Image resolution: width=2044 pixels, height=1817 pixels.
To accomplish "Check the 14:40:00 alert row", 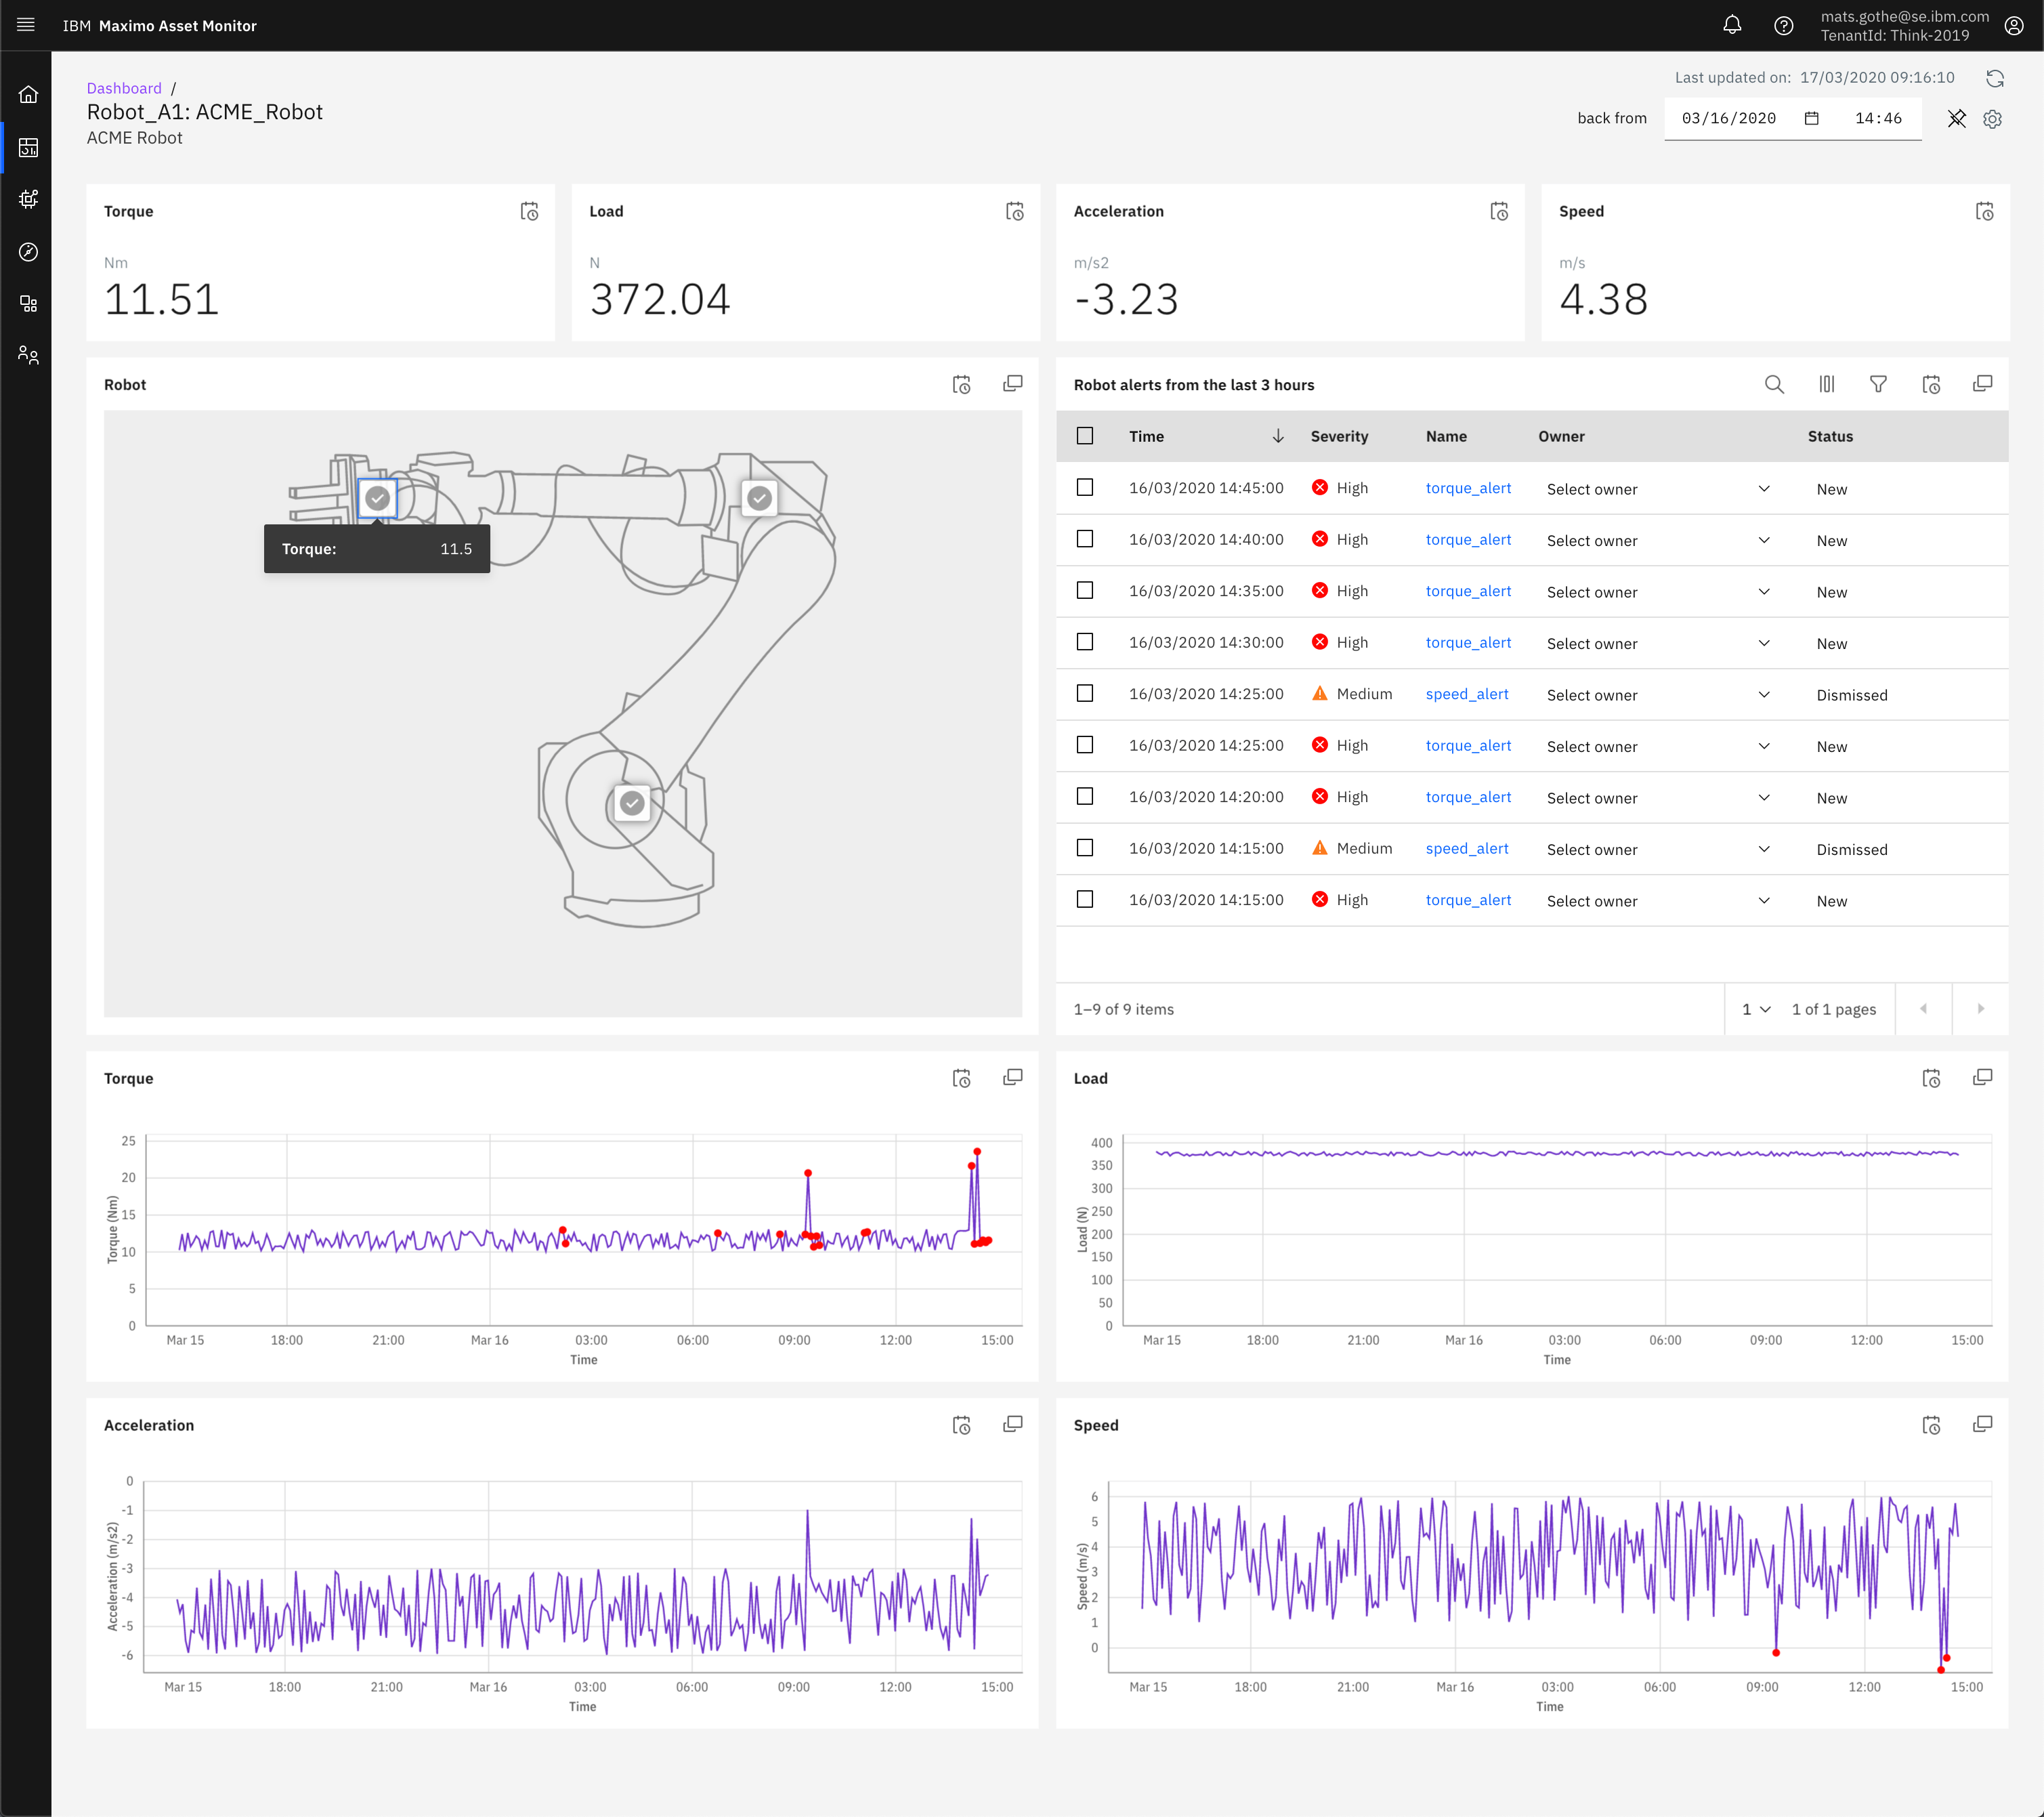I will click(x=1085, y=539).
